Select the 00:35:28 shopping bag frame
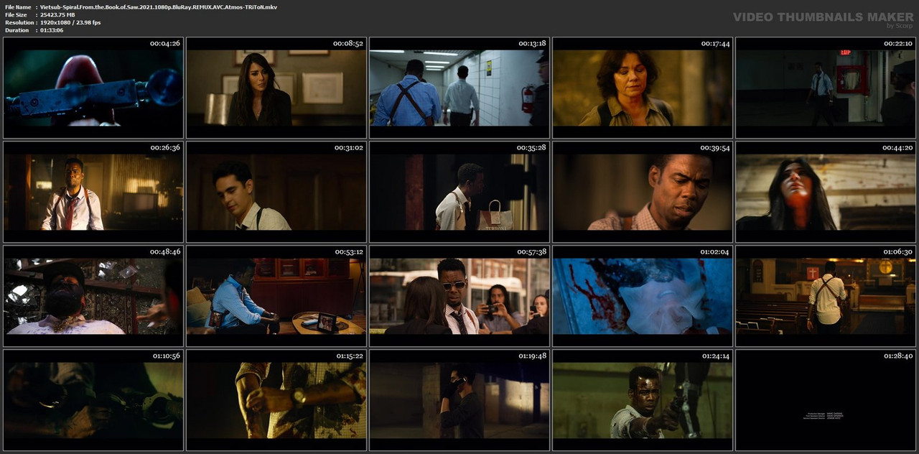 [459, 192]
